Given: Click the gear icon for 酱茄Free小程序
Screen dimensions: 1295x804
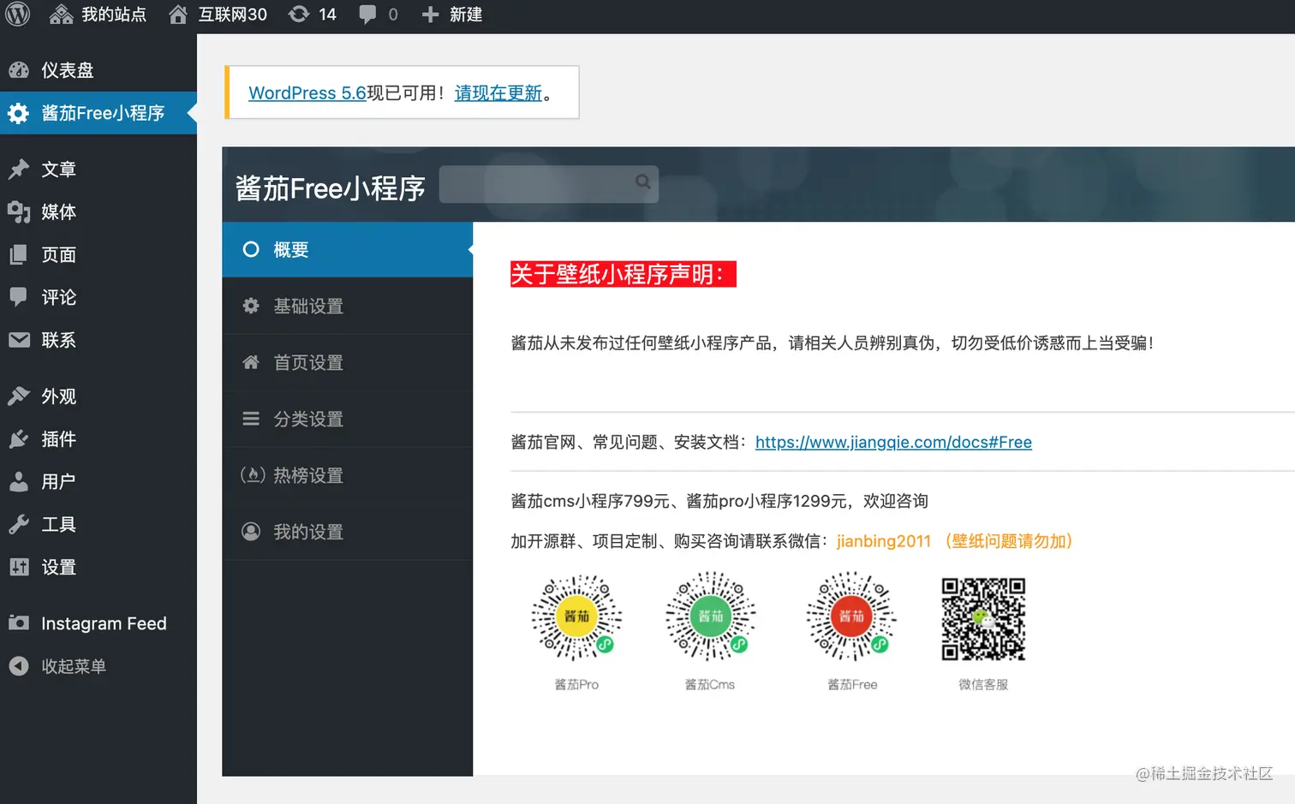Looking at the screenshot, I should 19,113.
